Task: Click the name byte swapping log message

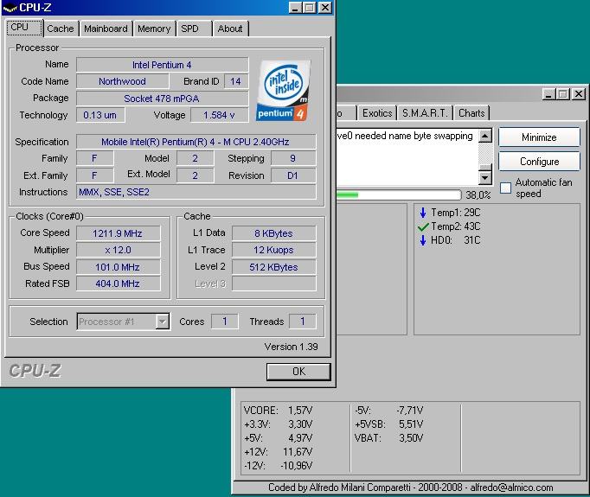Action: pyautogui.click(x=405, y=136)
